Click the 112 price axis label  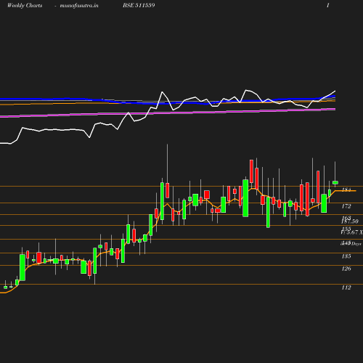tap(346, 287)
